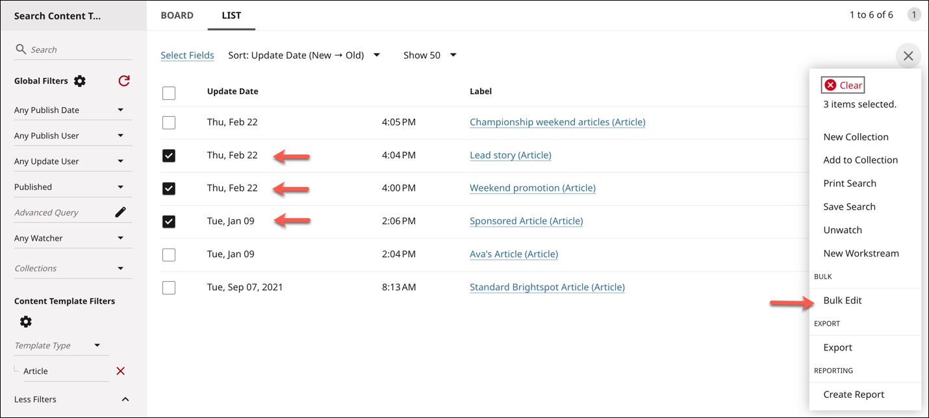Remove Article template filter red X

(120, 371)
